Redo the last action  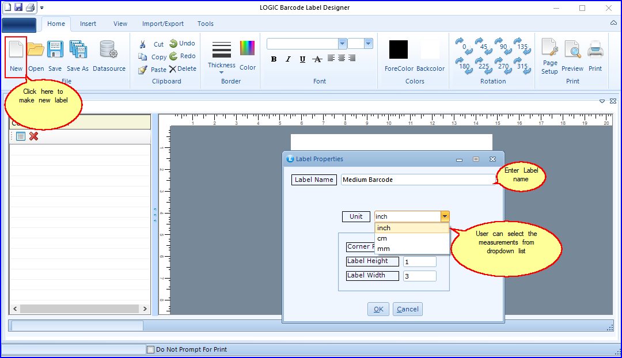[183, 56]
